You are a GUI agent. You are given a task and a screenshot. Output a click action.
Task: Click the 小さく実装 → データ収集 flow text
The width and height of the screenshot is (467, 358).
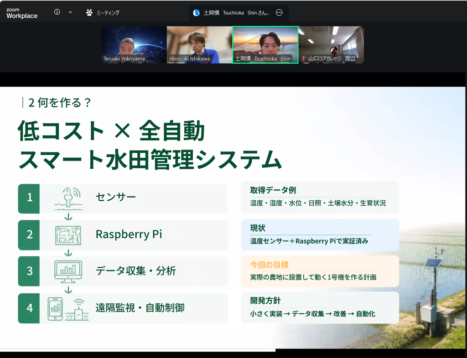coord(312,314)
